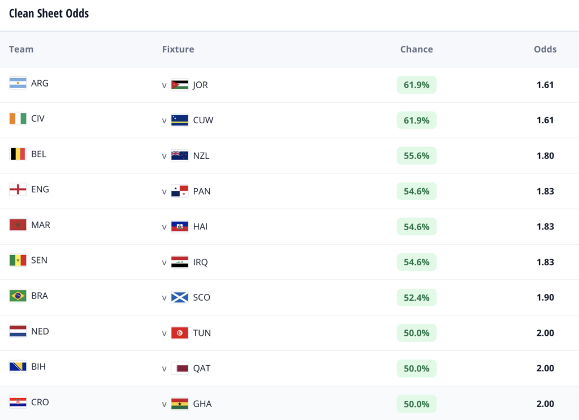Click the Ghana flag next to GHA
The image size is (579, 420).
[179, 404]
